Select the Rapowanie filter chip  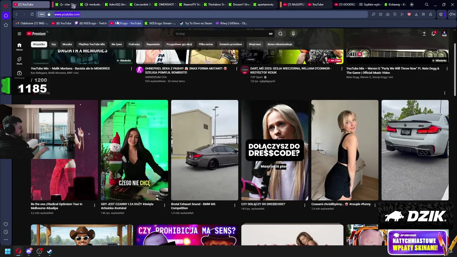pos(153,44)
